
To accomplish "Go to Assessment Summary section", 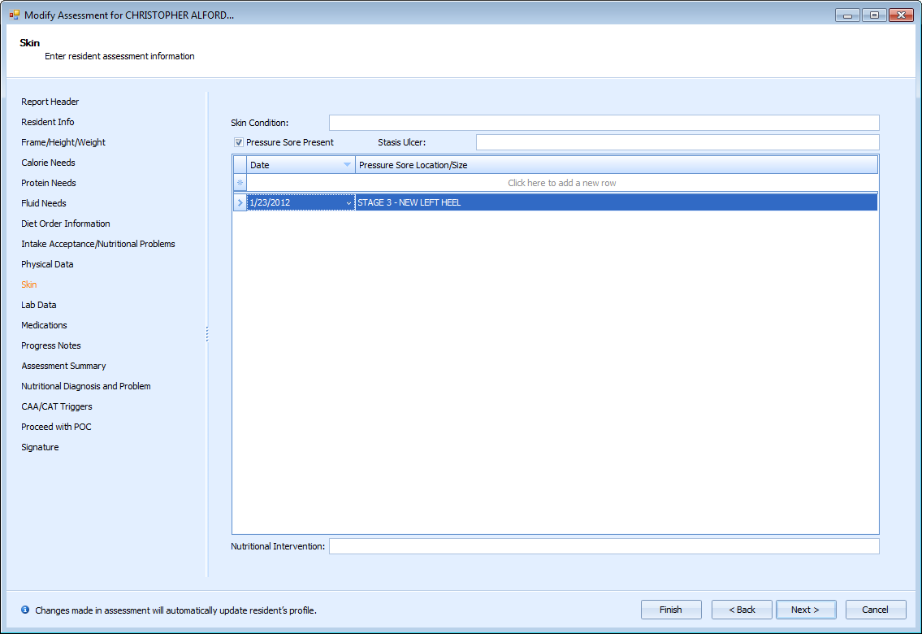I will click(63, 366).
